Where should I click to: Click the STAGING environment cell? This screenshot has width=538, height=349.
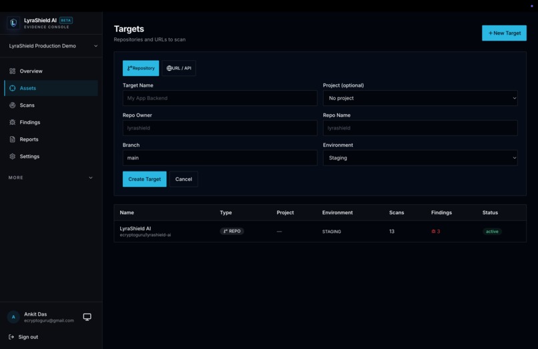coord(332,232)
